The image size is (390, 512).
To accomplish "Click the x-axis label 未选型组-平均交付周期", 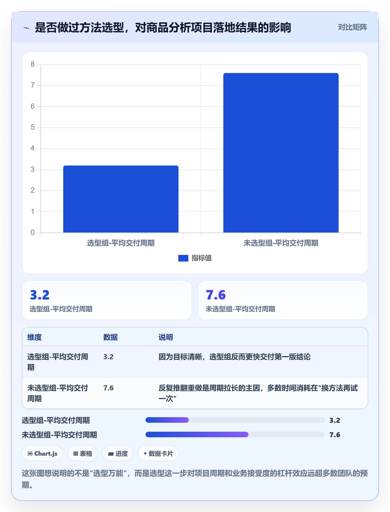I will (x=281, y=243).
